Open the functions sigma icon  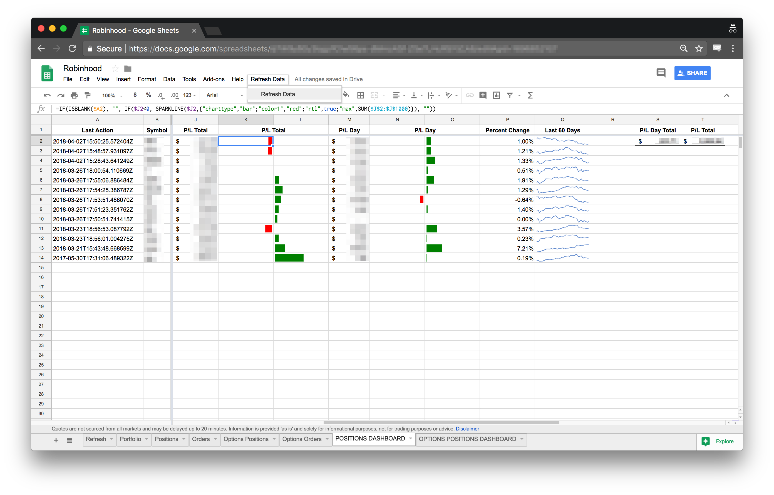coord(530,95)
